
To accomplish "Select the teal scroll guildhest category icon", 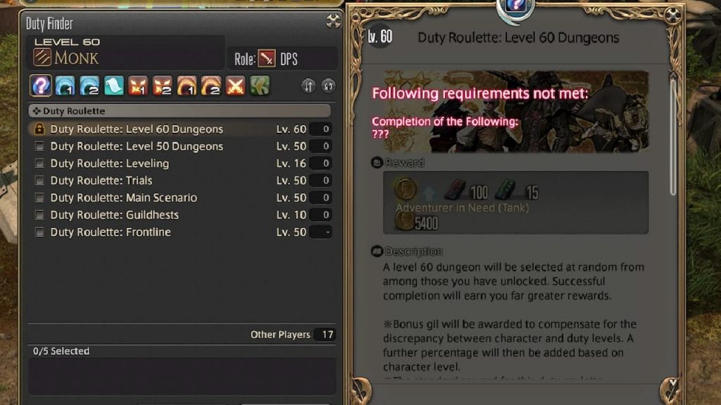I will [113, 86].
